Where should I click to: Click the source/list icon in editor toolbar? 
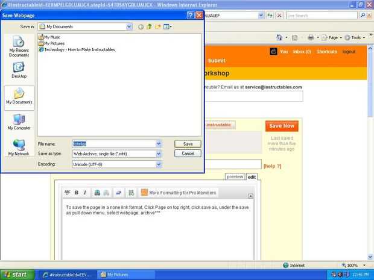(x=131, y=192)
